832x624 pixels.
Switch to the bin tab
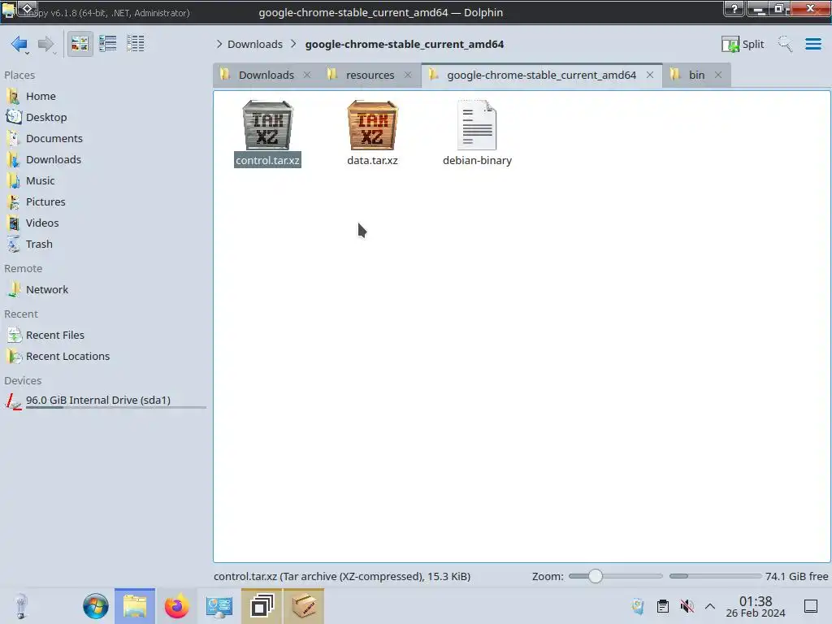[696, 75]
